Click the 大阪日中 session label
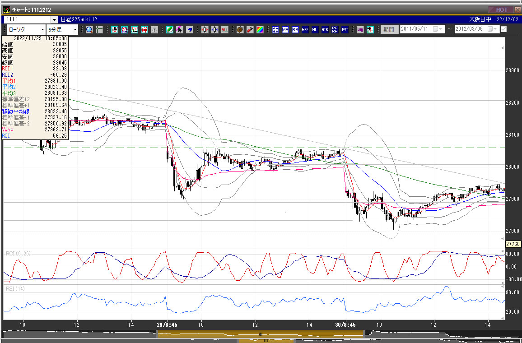 coord(480,19)
